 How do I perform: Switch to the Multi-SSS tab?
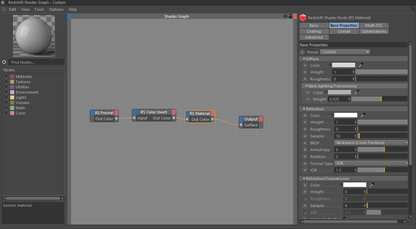374,25
